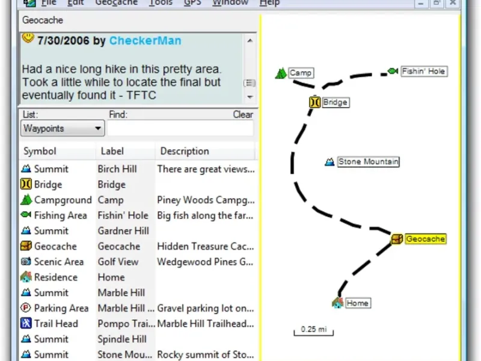481x361 pixels.
Task: Click 'Marble Hill Trailhead...' description
Action: pos(206,324)
